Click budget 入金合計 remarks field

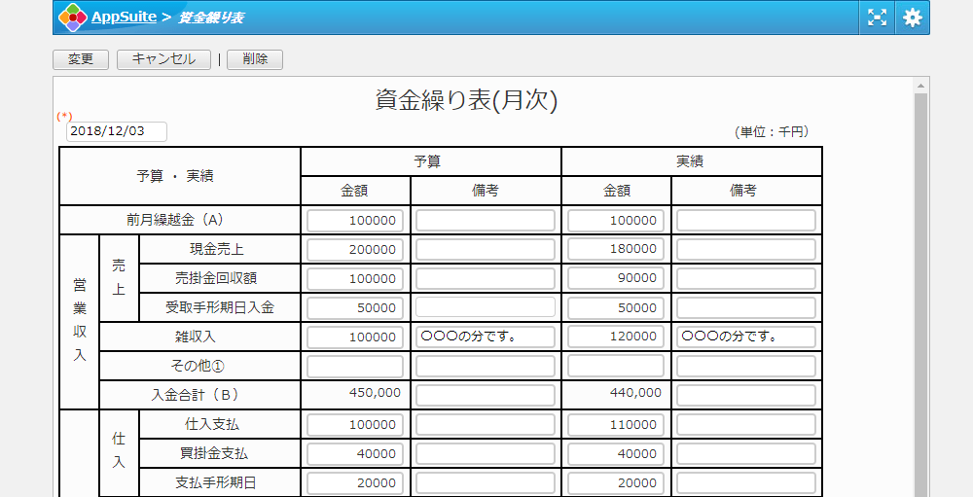pos(486,396)
